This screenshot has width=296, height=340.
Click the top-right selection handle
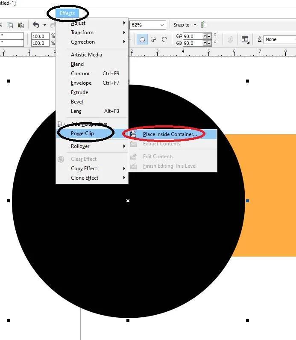pos(248,81)
